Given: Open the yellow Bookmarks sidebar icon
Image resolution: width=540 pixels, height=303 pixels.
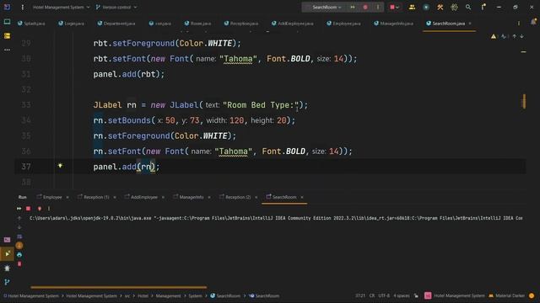Looking at the screenshot, I should pyautogui.click(x=7, y=35).
